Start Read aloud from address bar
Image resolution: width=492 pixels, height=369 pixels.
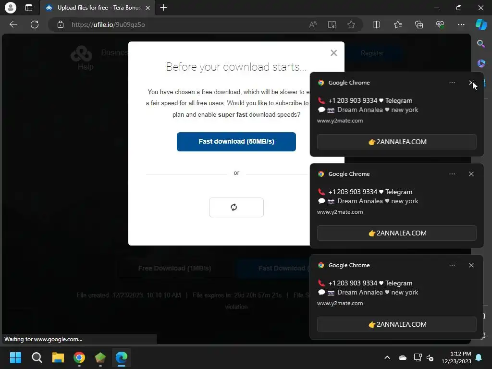313,25
